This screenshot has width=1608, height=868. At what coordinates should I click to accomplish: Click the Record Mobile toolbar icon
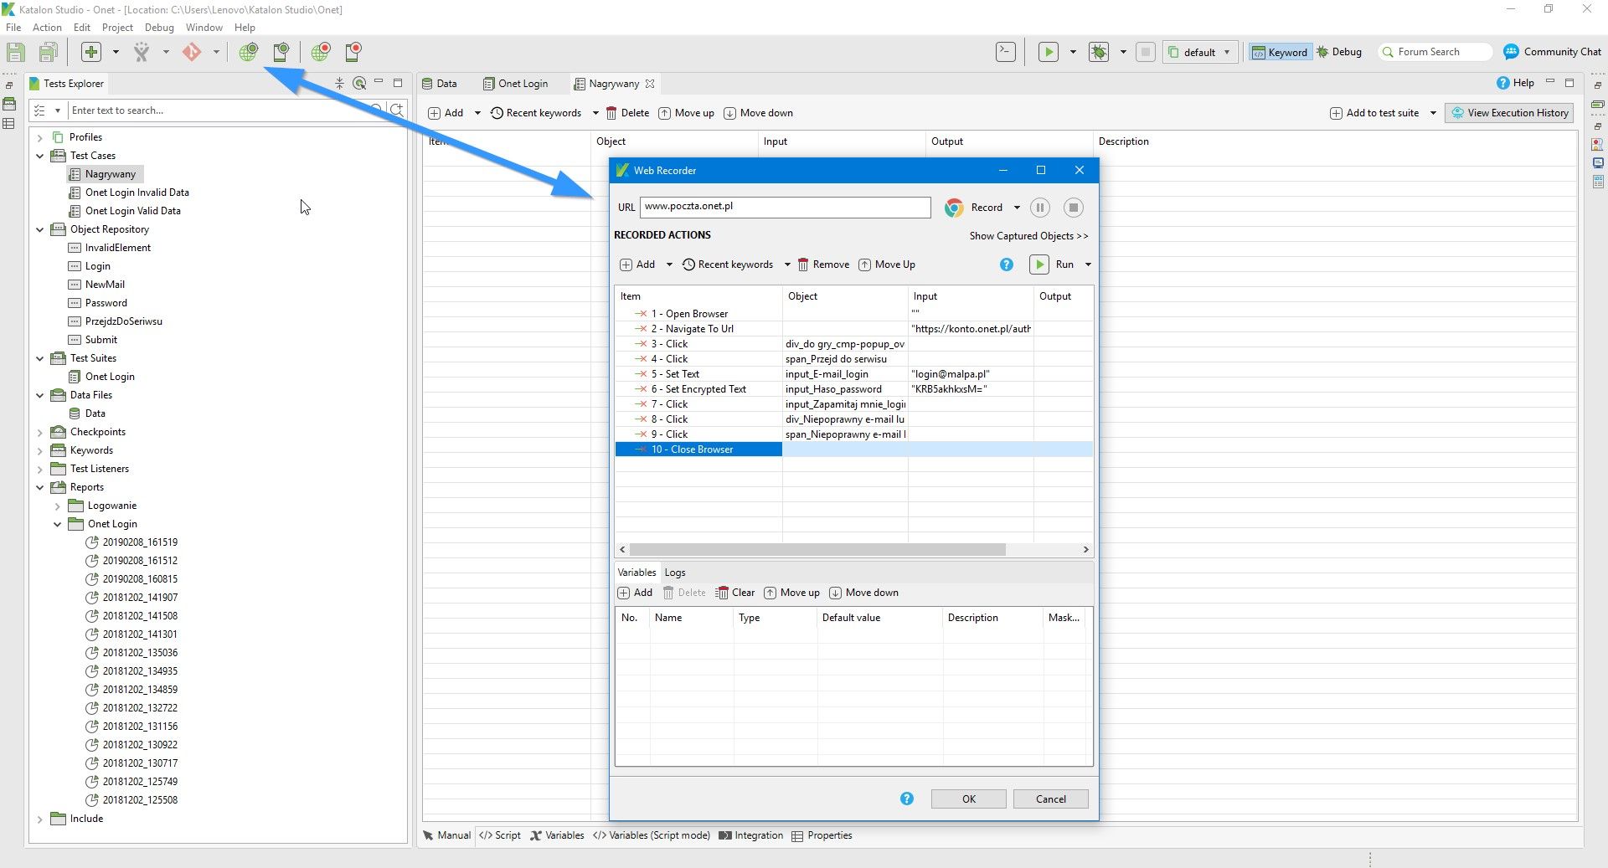point(353,52)
